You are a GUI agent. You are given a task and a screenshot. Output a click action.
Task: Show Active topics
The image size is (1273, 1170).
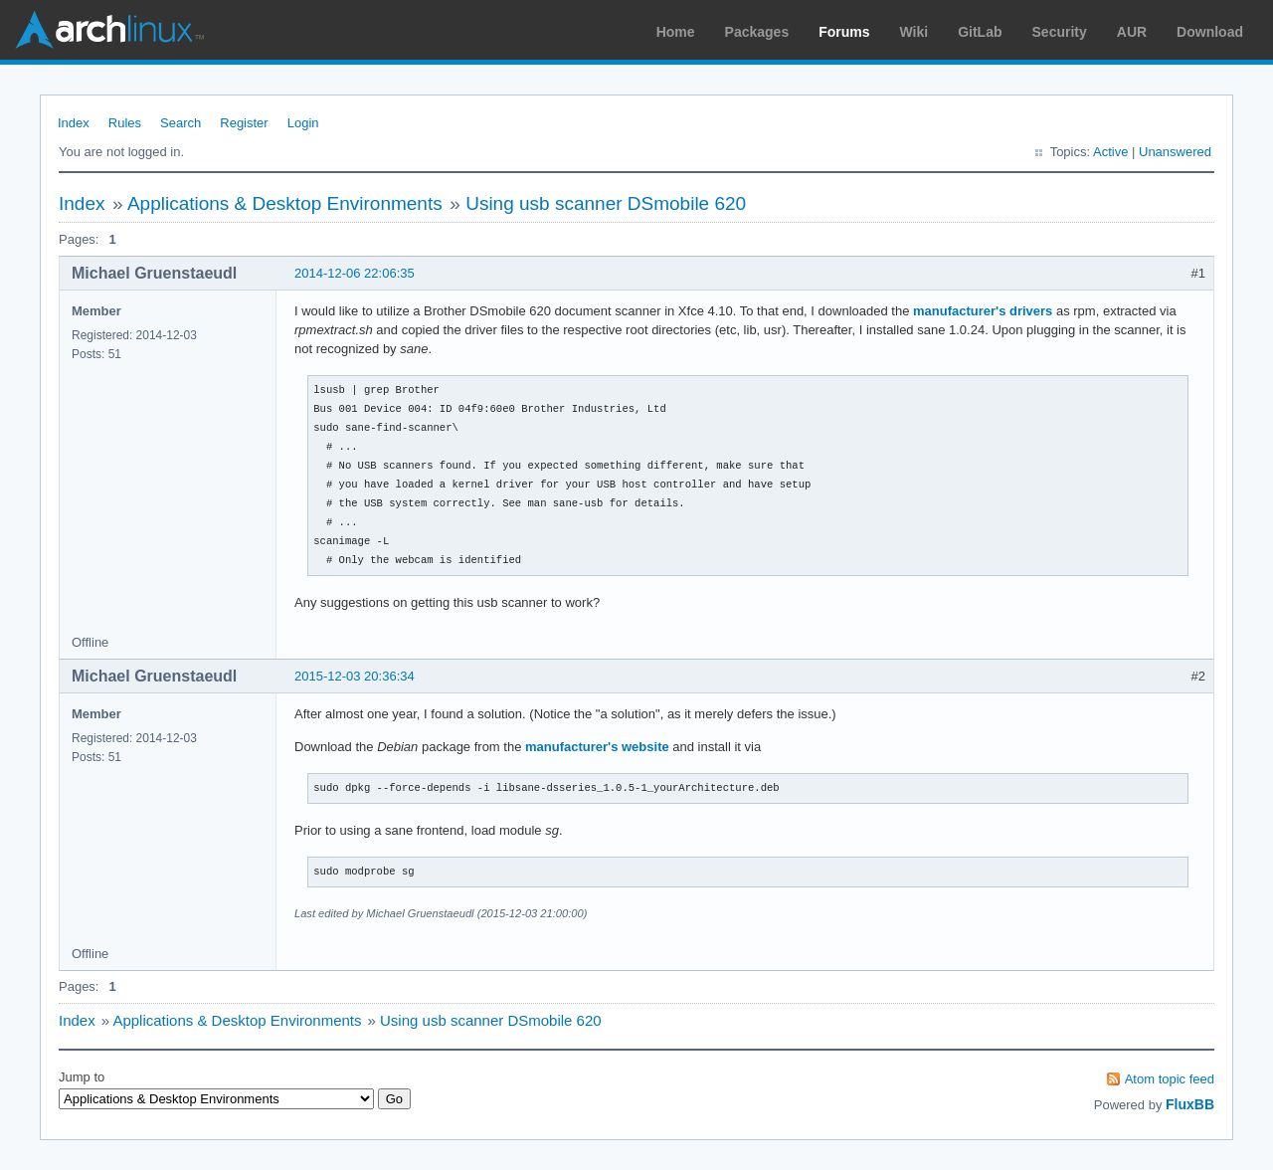(x=1110, y=152)
